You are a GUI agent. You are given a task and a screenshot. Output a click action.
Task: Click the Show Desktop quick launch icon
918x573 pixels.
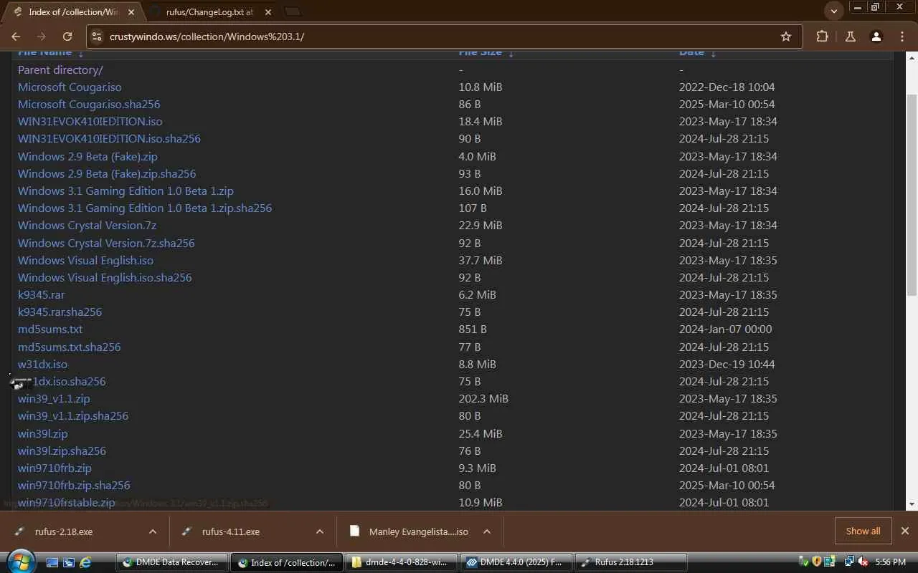tap(52, 562)
